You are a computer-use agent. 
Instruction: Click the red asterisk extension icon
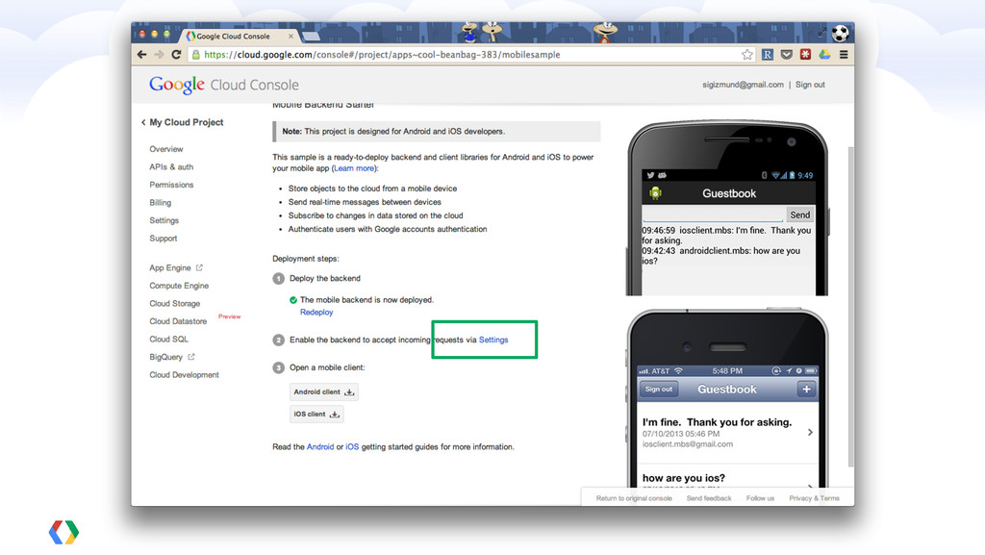point(805,55)
